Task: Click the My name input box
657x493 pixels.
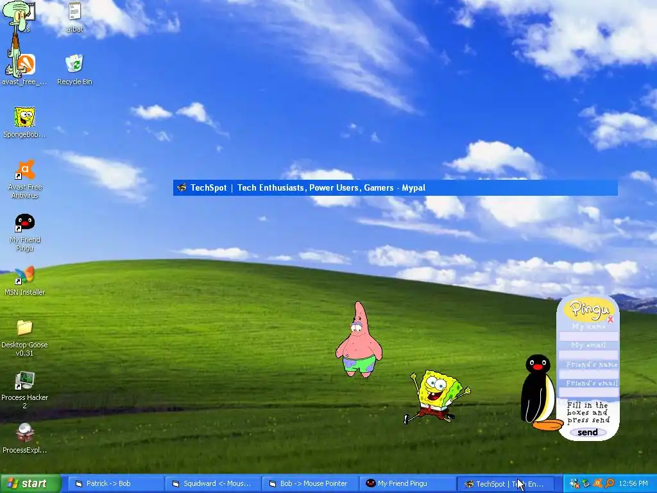Action: pos(589,336)
